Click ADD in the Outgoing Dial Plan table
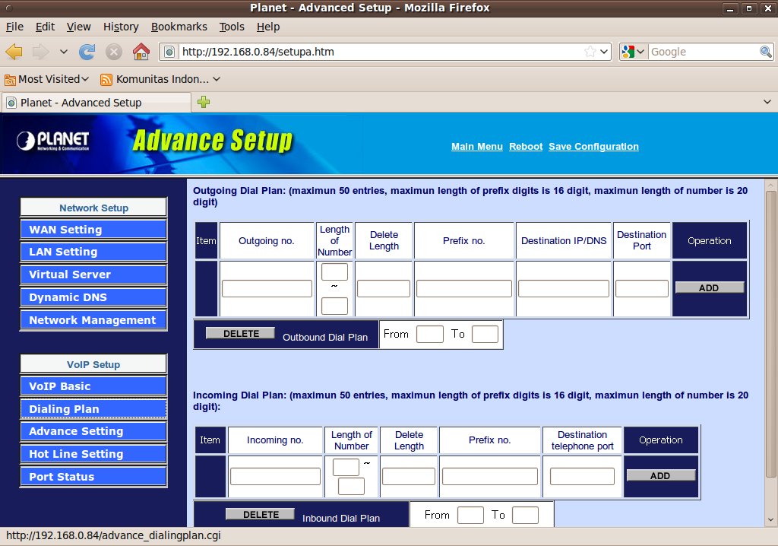Image resolution: width=778 pixels, height=546 pixels. point(710,287)
